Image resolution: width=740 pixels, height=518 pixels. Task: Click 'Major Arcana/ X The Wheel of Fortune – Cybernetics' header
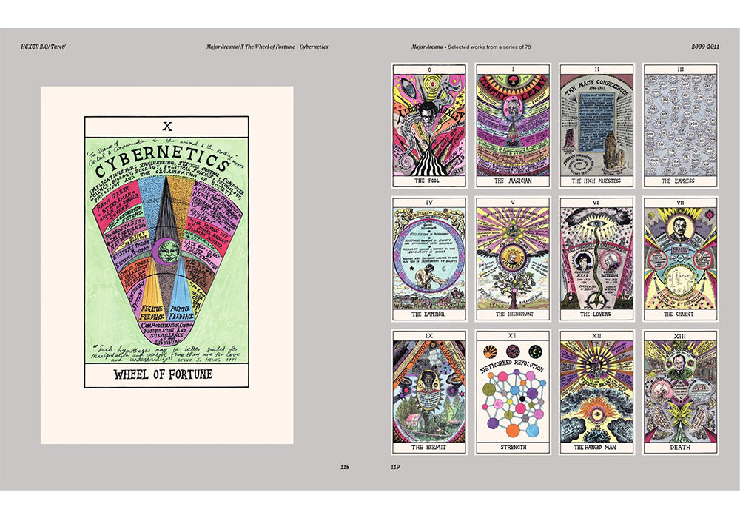(267, 47)
